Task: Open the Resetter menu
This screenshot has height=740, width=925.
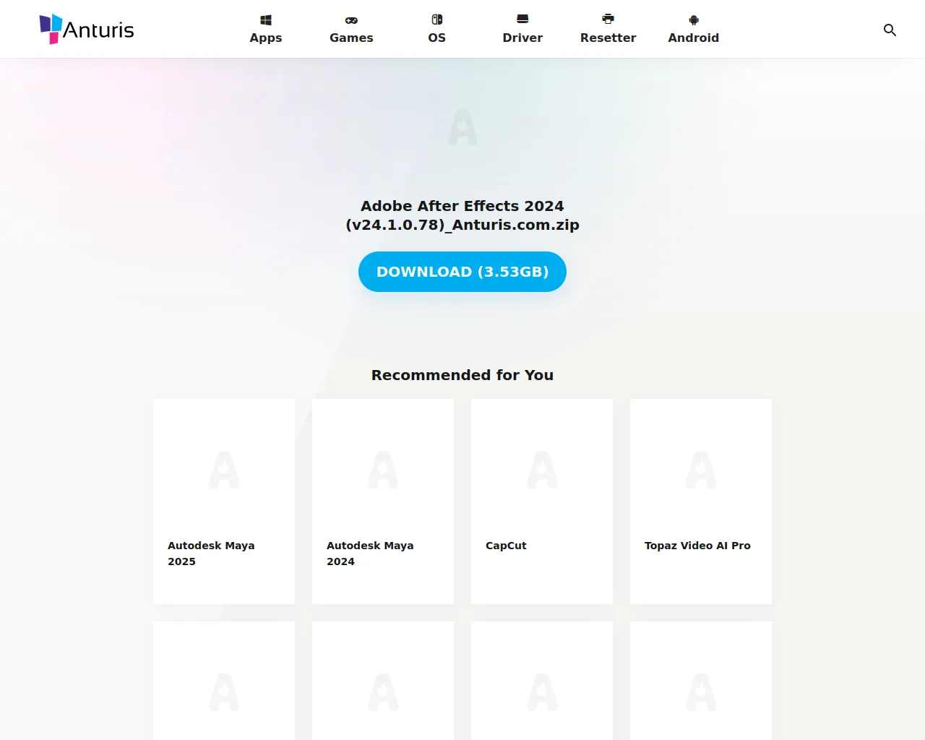Action: [608, 29]
